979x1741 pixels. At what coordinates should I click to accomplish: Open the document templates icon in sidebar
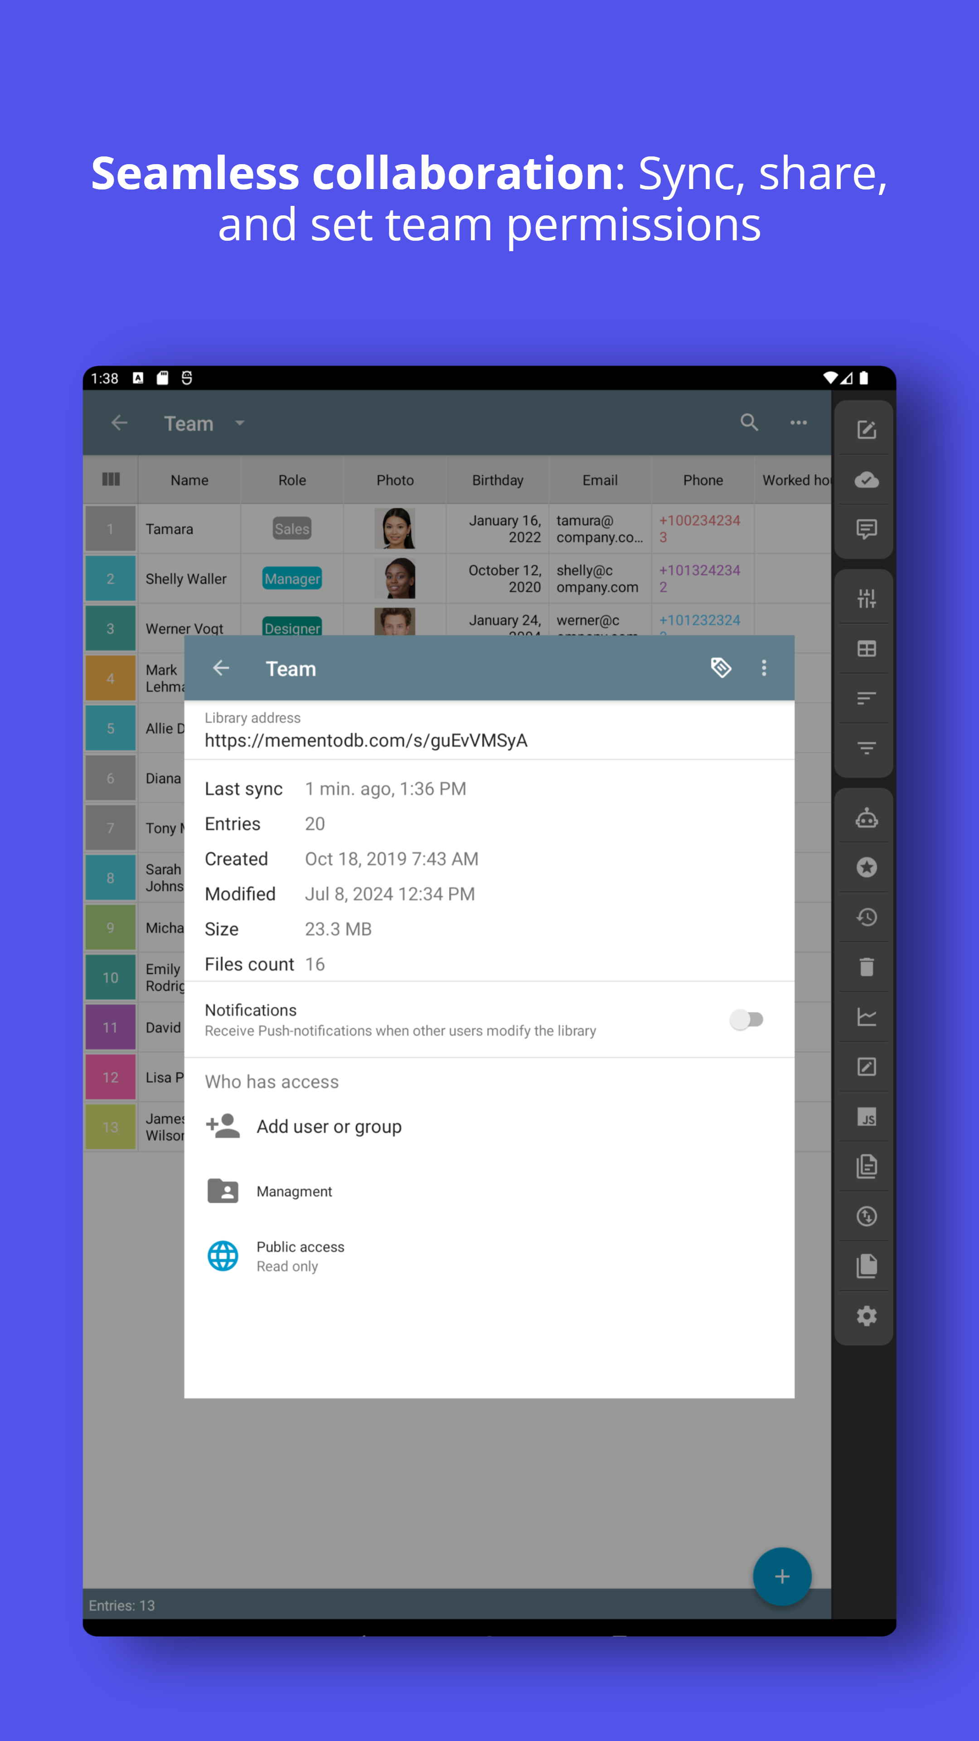[866, 1166]
